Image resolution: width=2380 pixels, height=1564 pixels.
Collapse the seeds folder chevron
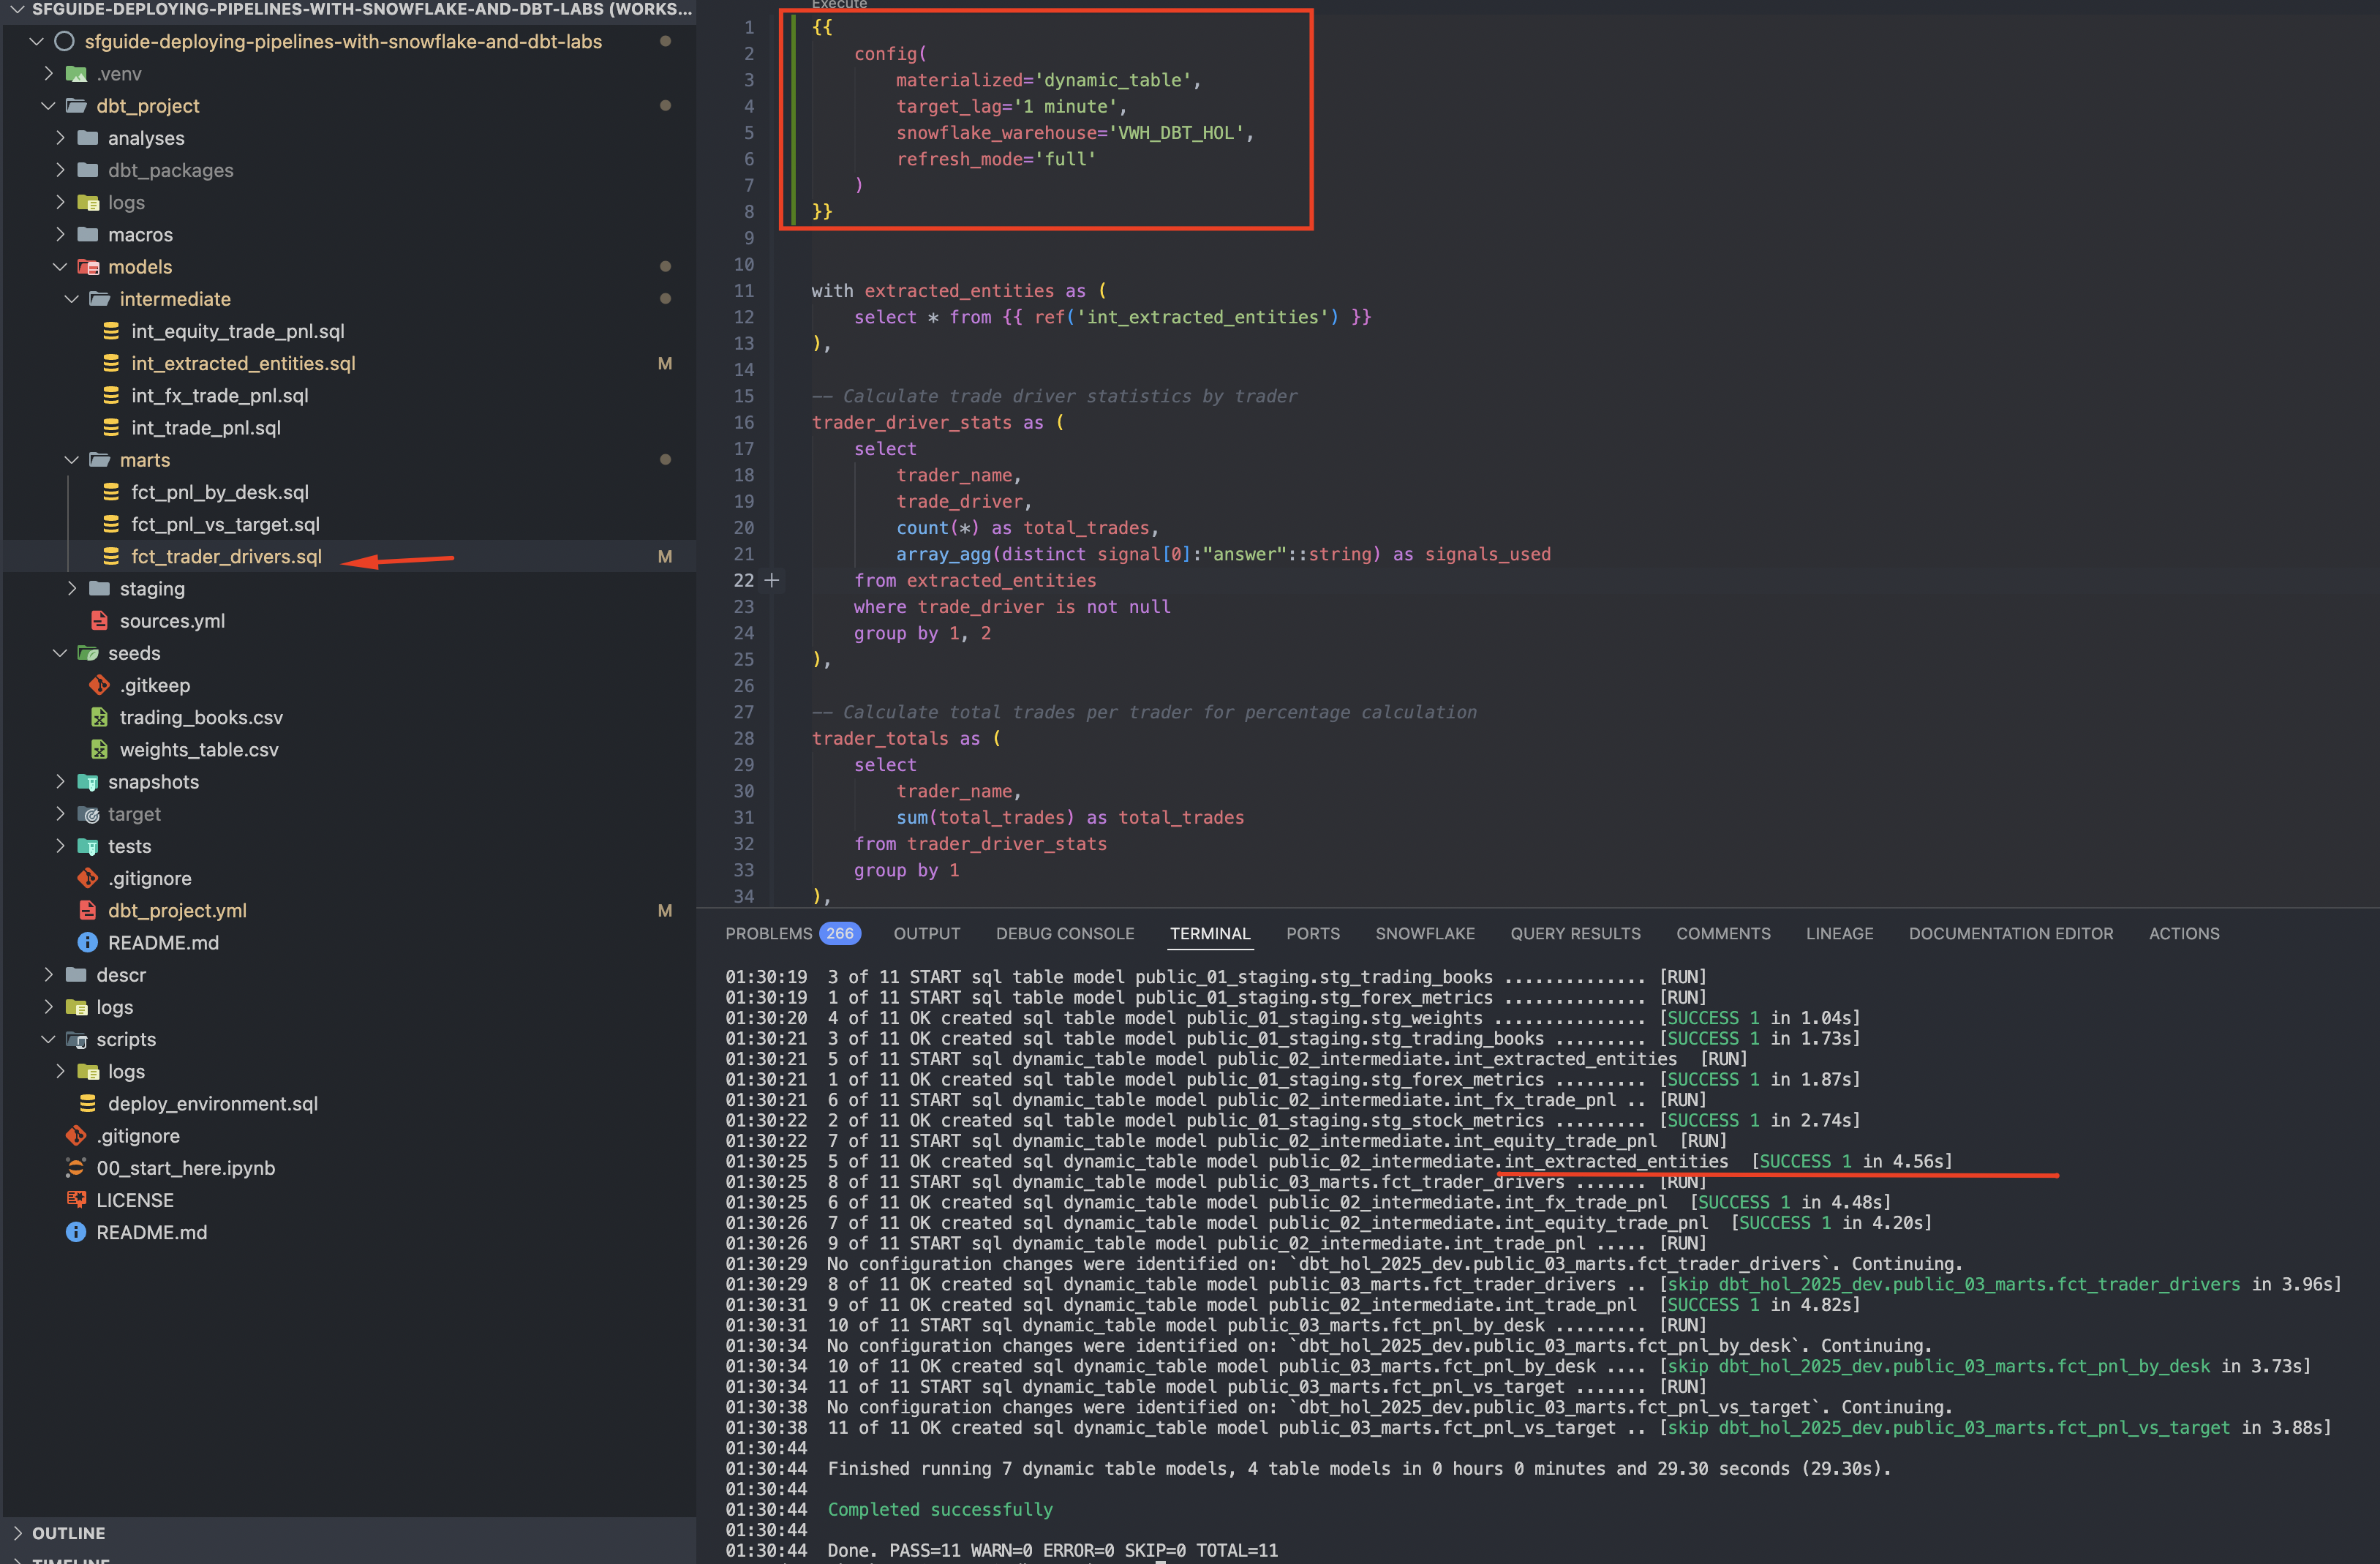point(60,653)
